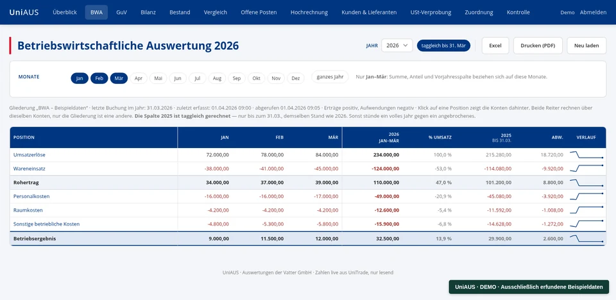616x300 pixels.
Task: Click the UniAUS logo
Action: click(24, 12)
